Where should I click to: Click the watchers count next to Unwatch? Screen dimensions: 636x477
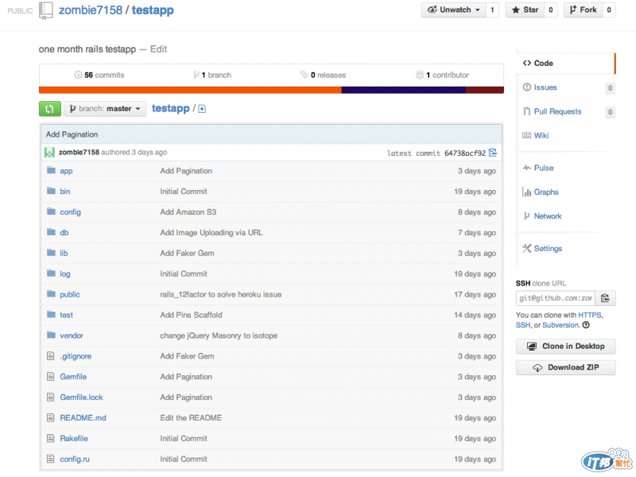click(x=492, y=10)
